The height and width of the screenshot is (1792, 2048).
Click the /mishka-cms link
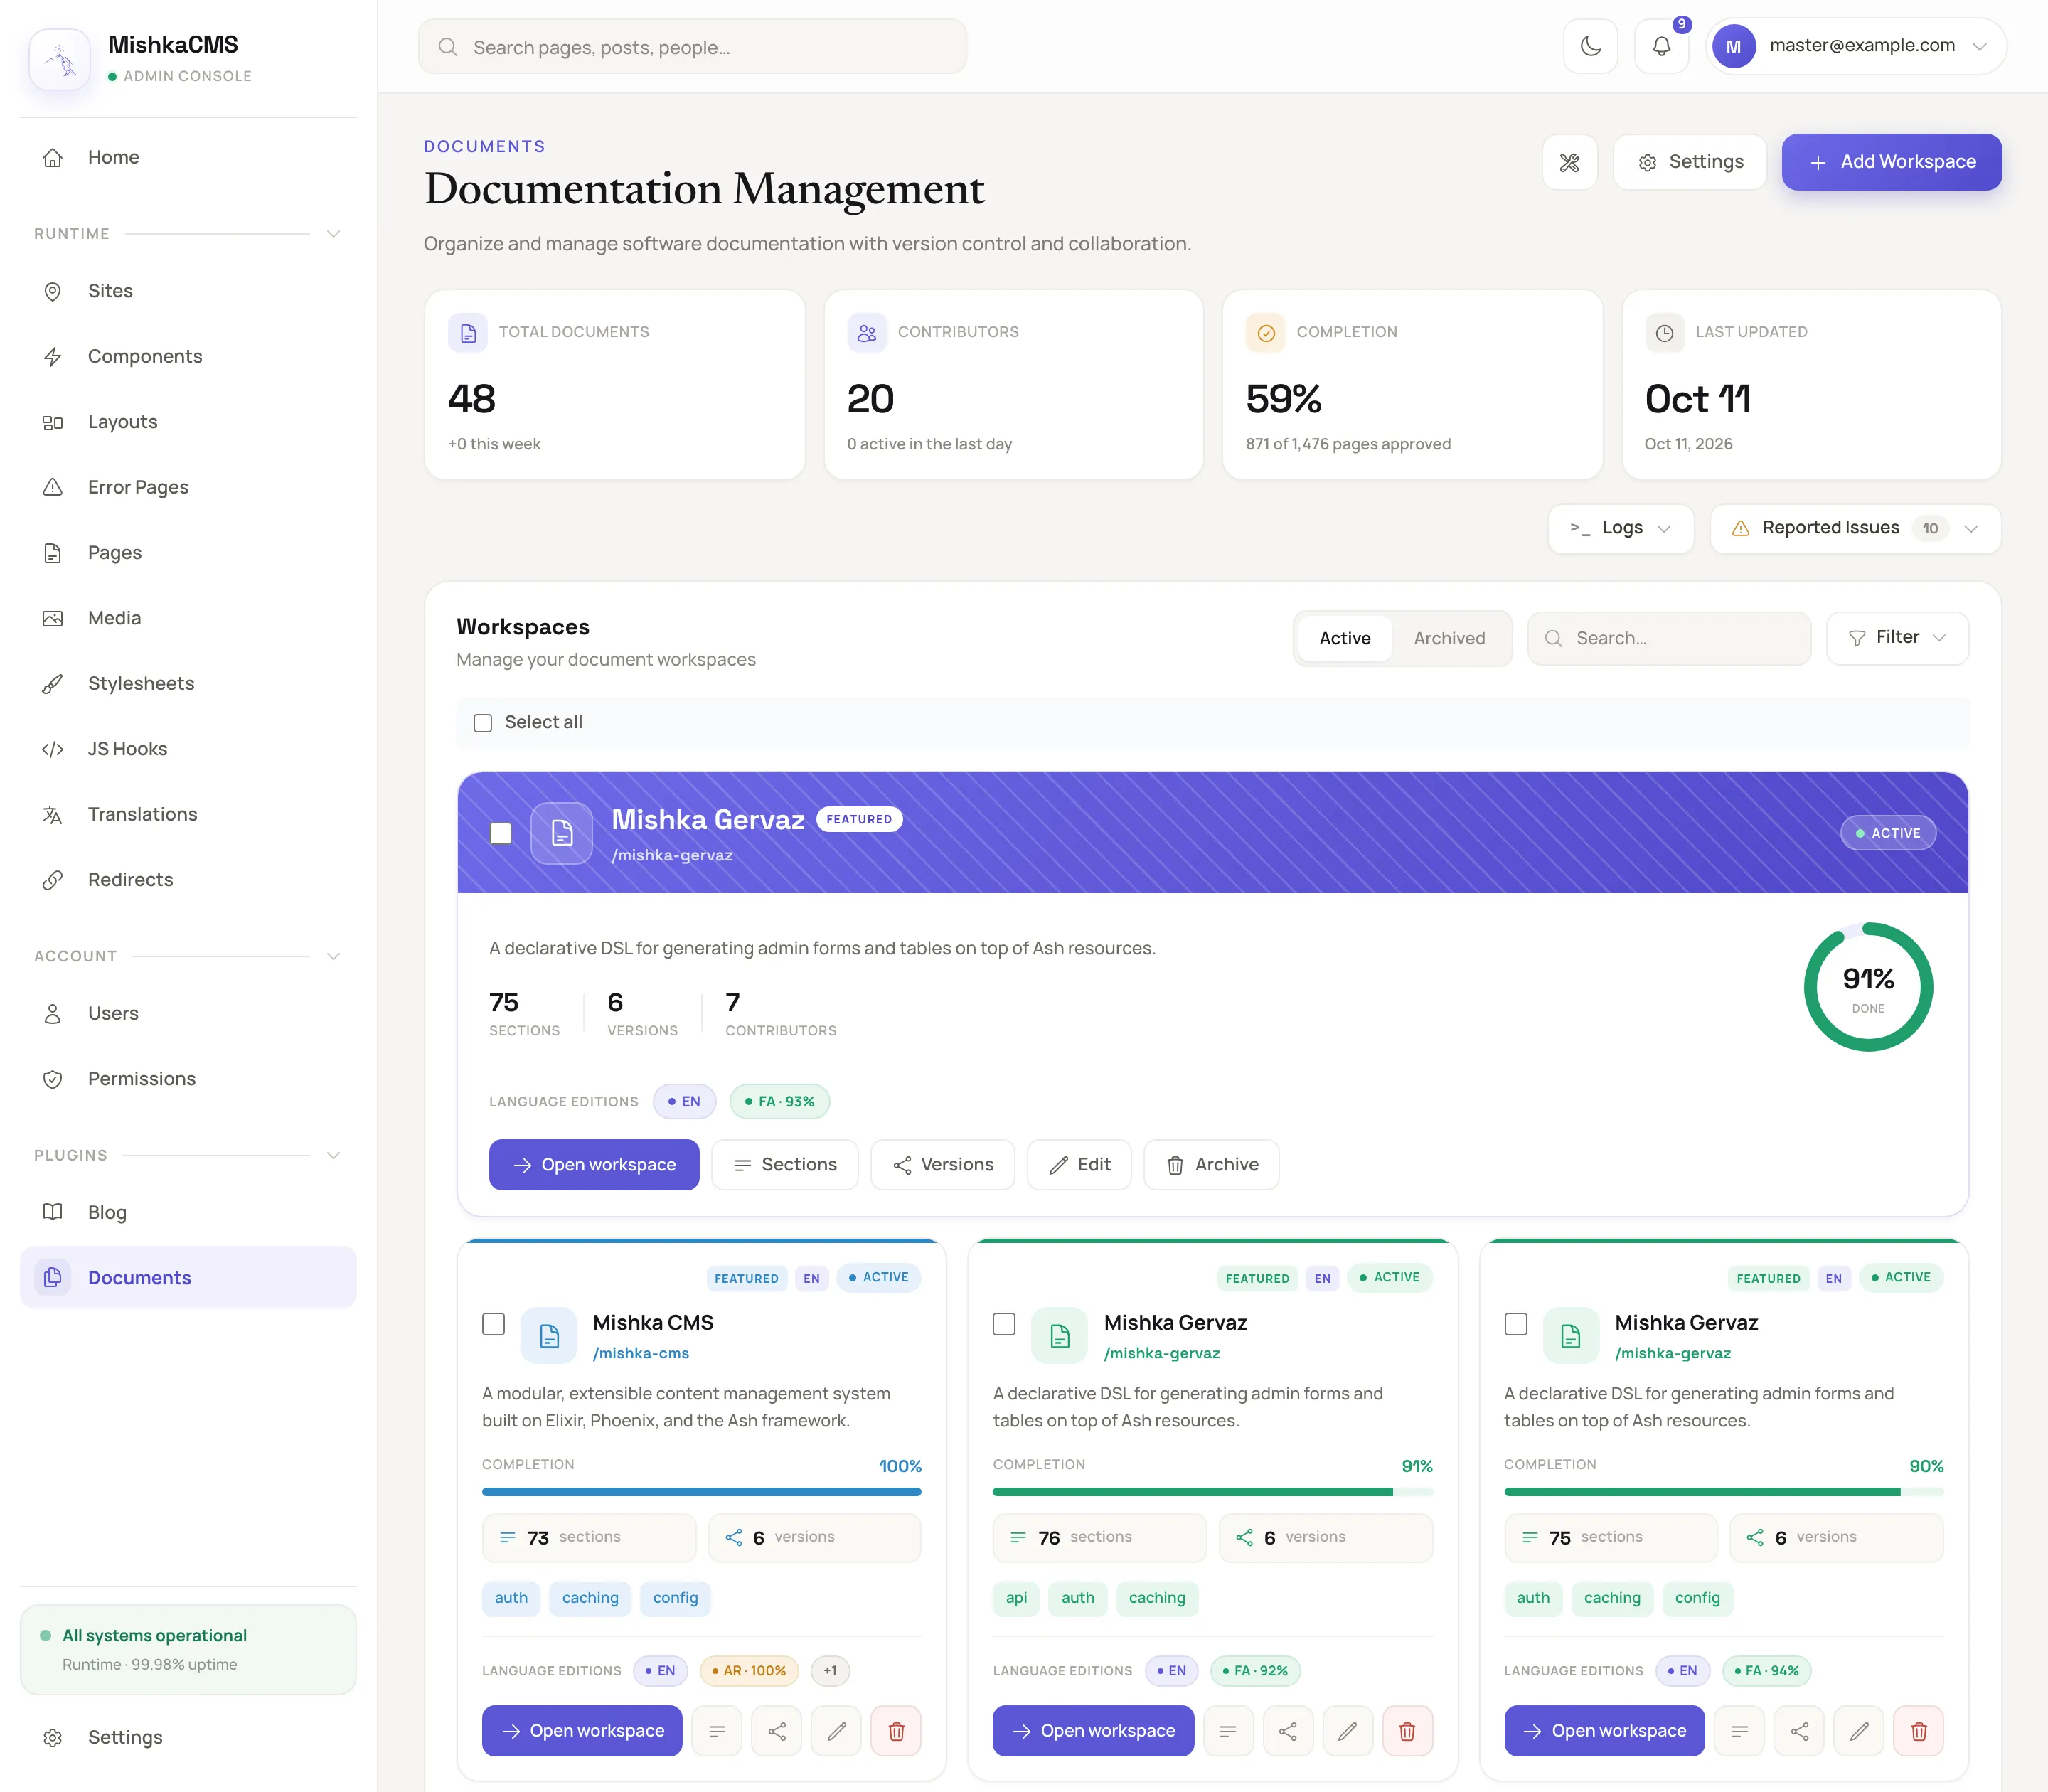coord(640,1353)
